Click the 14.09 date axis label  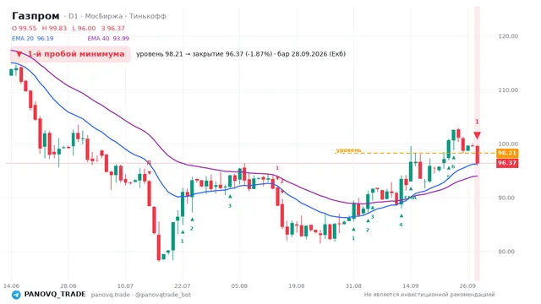(411, 285)
